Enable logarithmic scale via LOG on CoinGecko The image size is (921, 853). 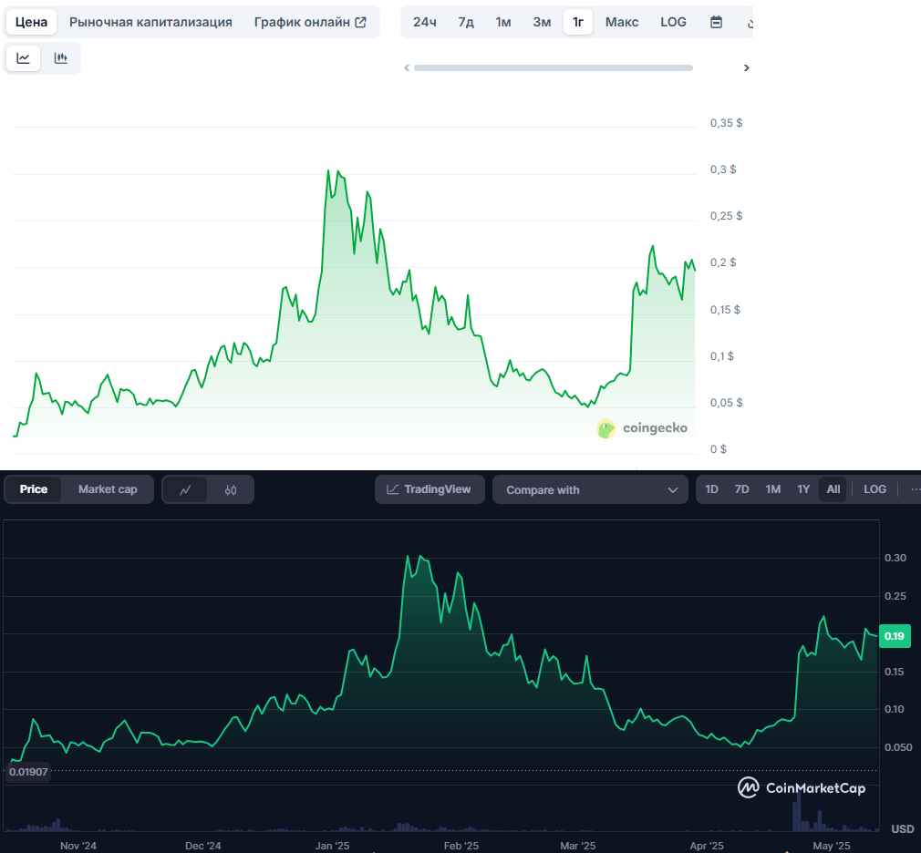673,21
